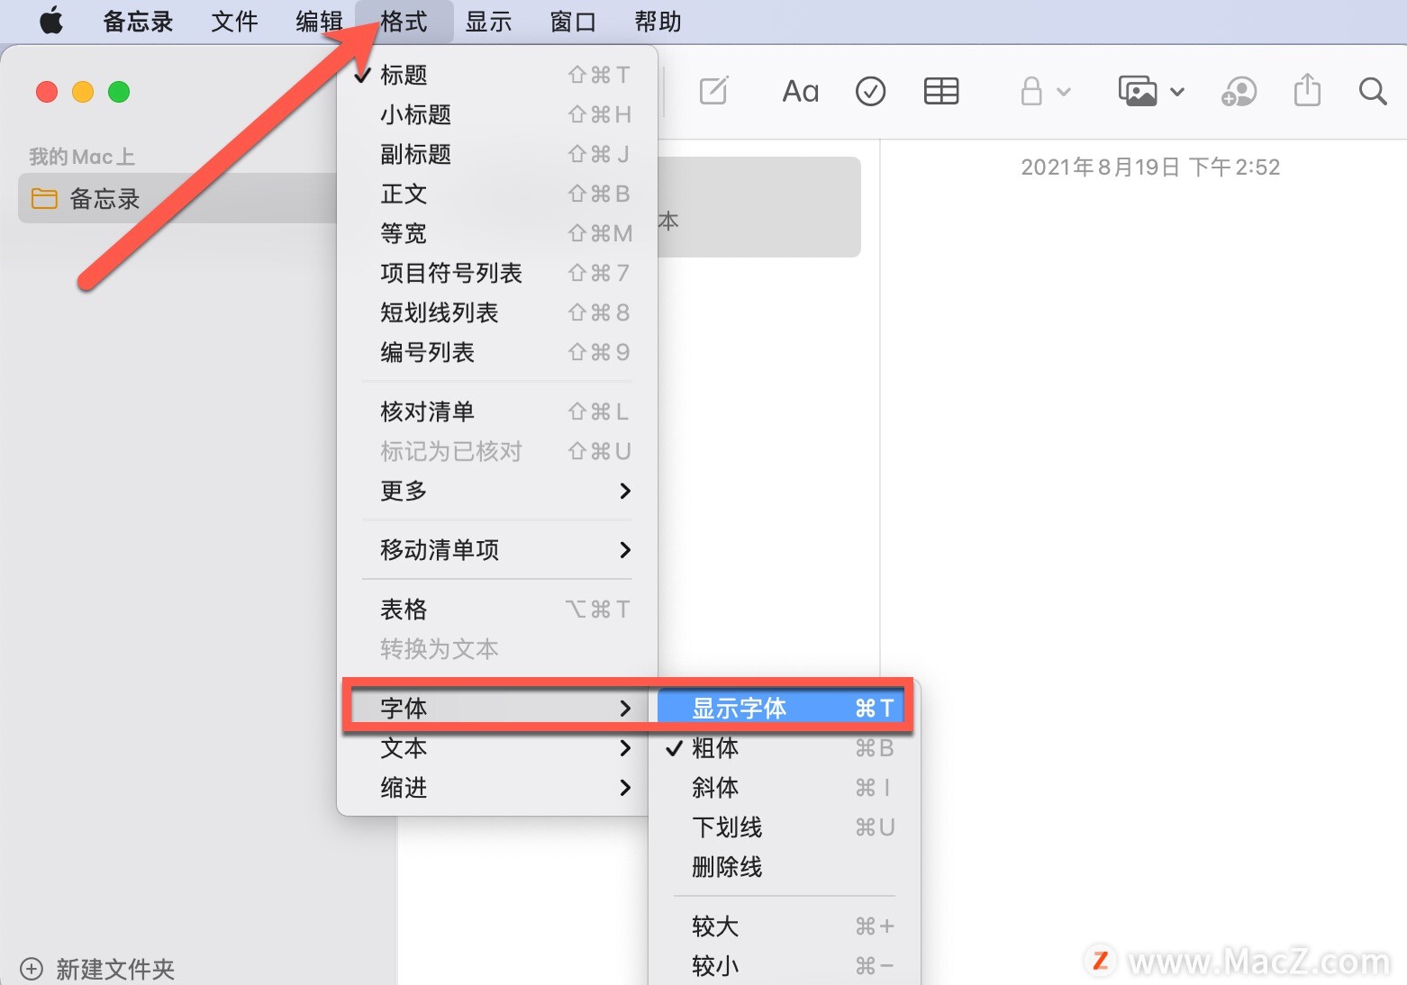
Task: Click the 我的 Mac 上 section header
Action: point(82,157)
